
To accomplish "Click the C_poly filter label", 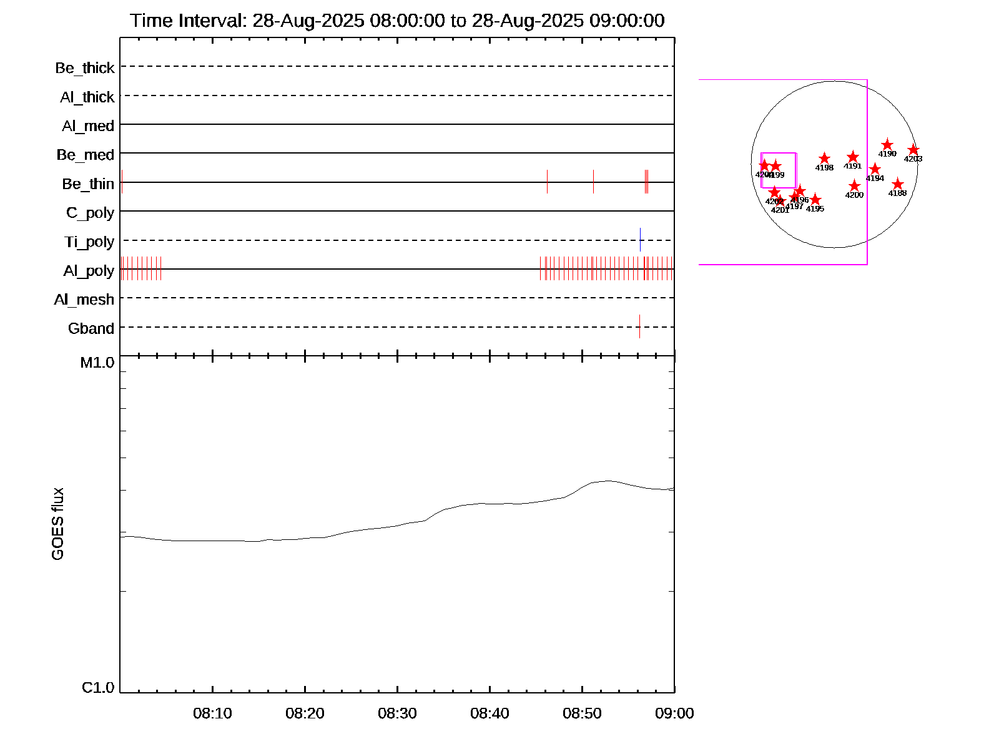I will click(x=90, y=213).
